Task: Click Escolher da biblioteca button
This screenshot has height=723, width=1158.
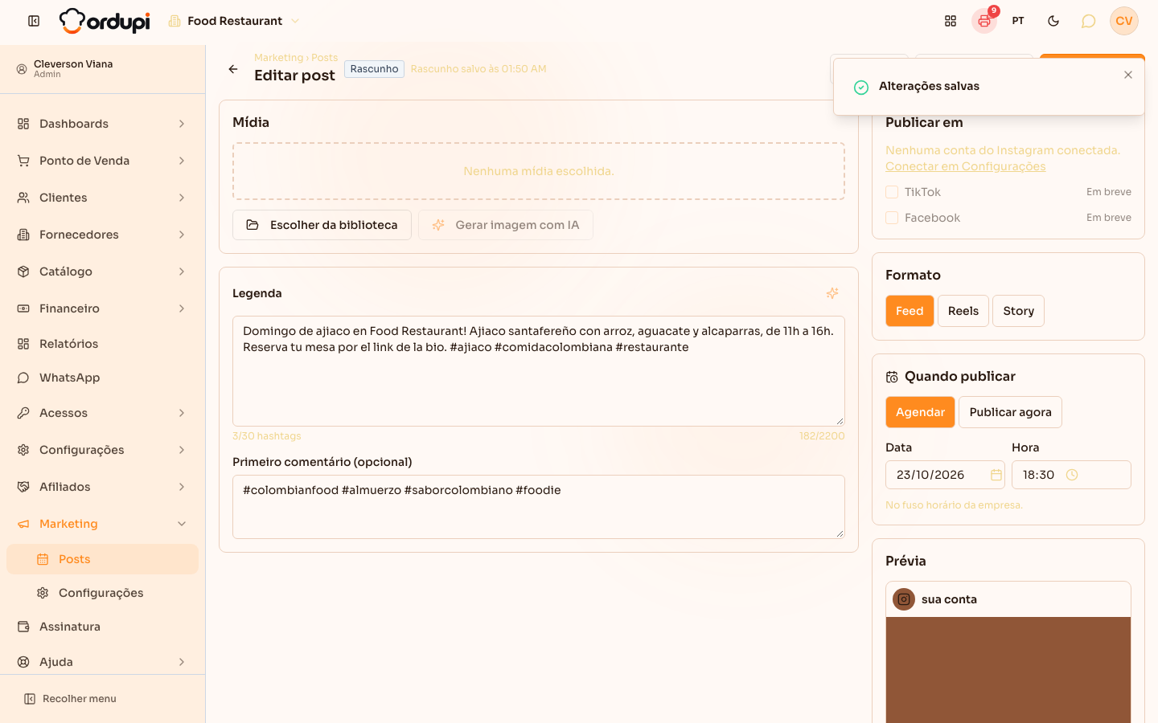Action: coord(322,225)
